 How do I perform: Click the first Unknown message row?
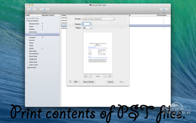click(116, 18)
